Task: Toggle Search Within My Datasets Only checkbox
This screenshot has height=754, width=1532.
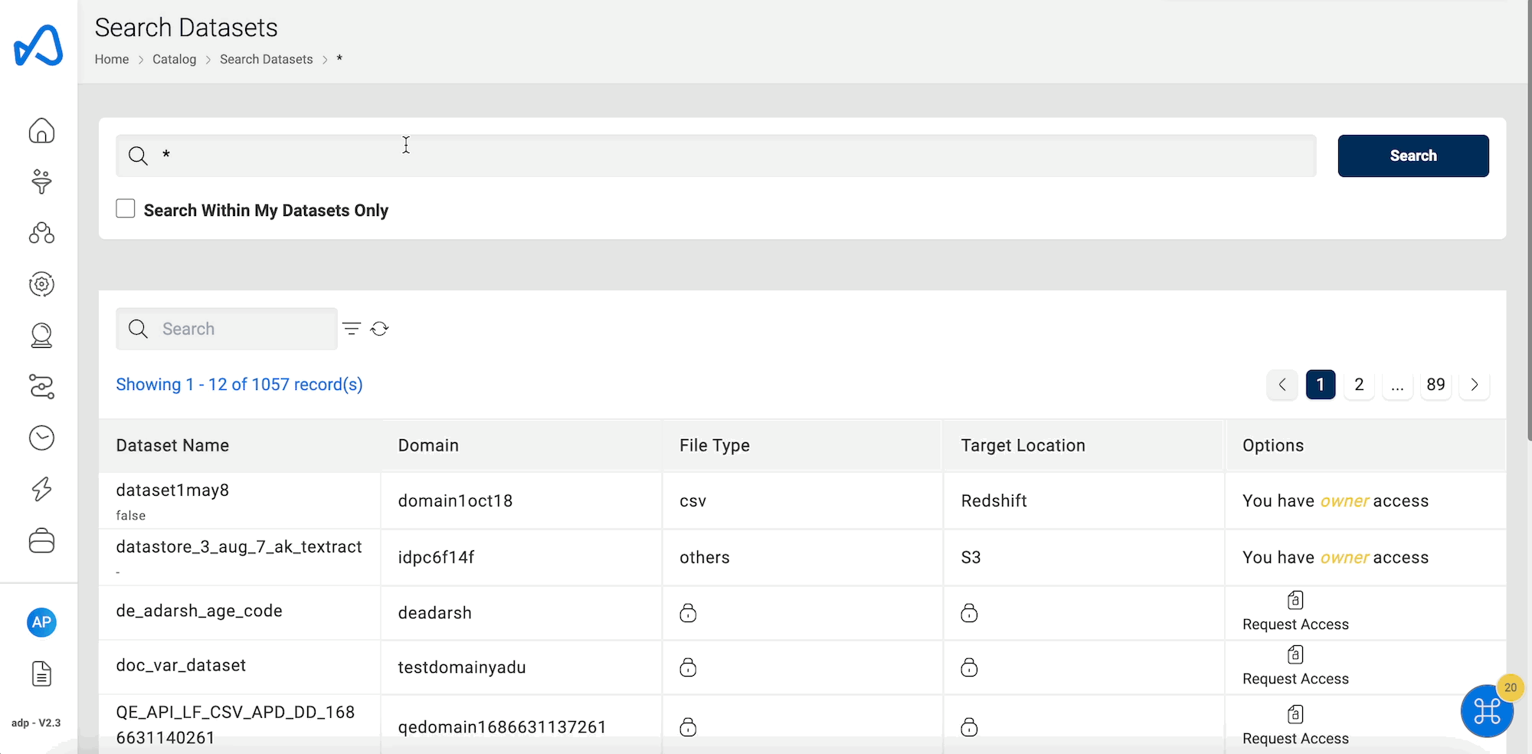Action: pyautogui.click(x=126, y=208)
